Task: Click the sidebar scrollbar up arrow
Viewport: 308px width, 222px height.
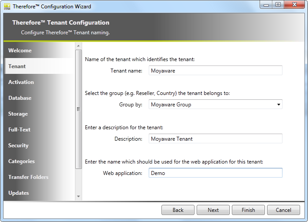Action: [x=79, y=46]
